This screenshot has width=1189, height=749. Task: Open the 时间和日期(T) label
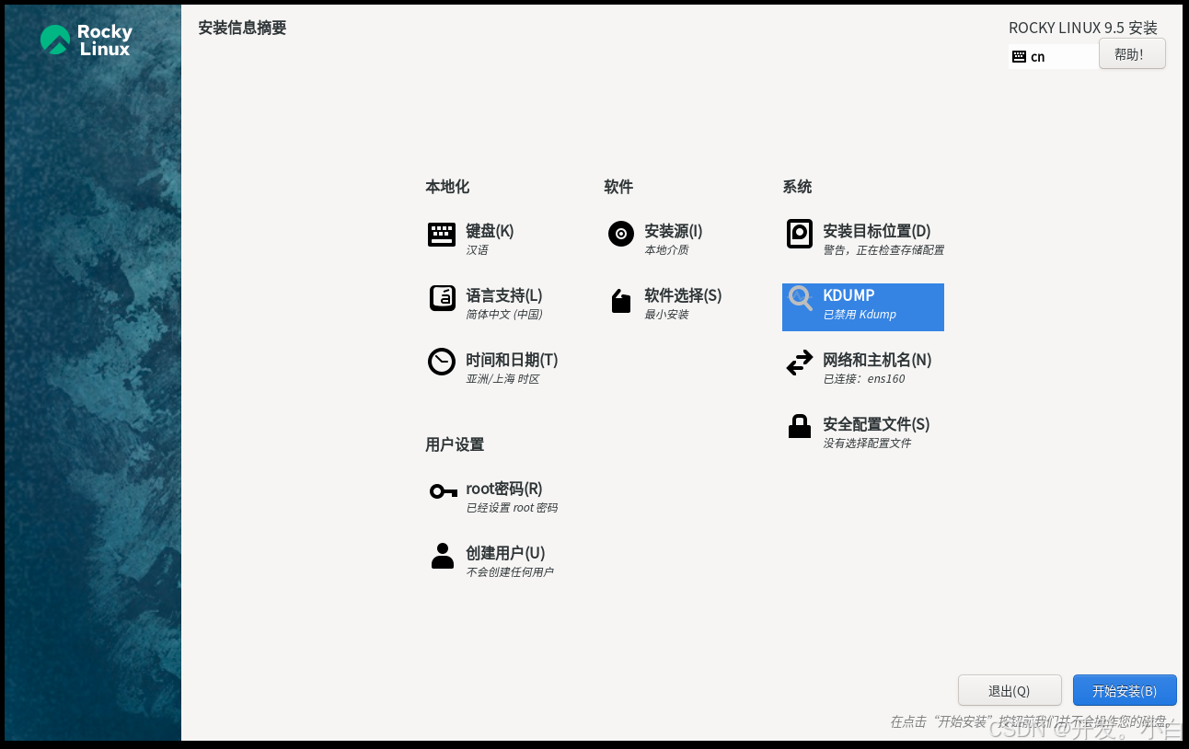512,360
